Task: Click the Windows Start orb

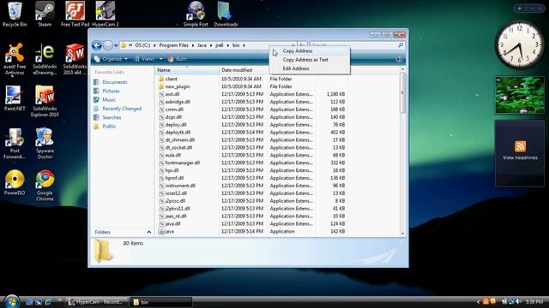Action: click(x=11, y=301)
